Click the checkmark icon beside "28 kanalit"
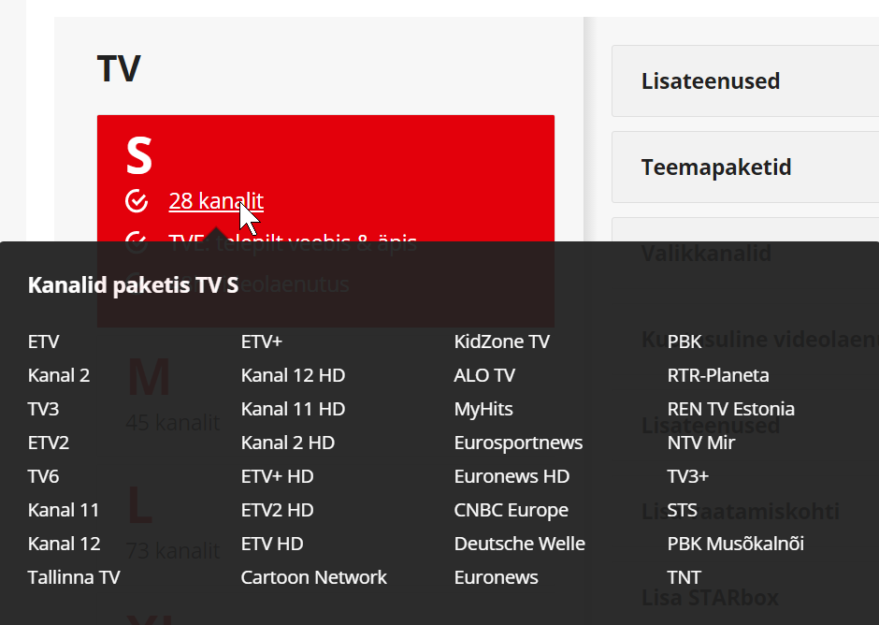The height and width of the screenshot is (625, 879). point(137,201)
